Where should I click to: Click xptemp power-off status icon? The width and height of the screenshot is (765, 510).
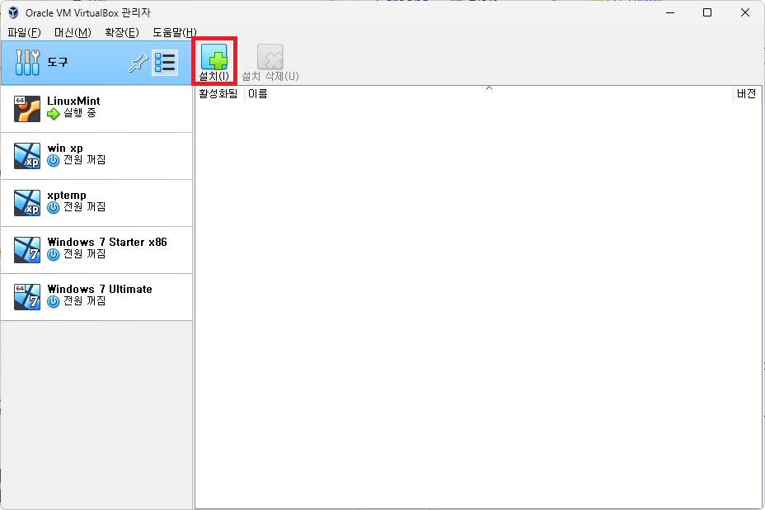(x=54, y=208)
